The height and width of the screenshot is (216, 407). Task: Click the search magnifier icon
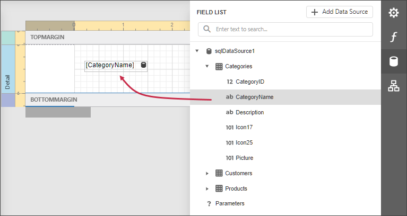point(207,29)
